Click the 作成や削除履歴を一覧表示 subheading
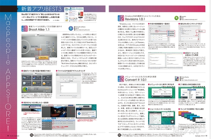 [160, 24]
